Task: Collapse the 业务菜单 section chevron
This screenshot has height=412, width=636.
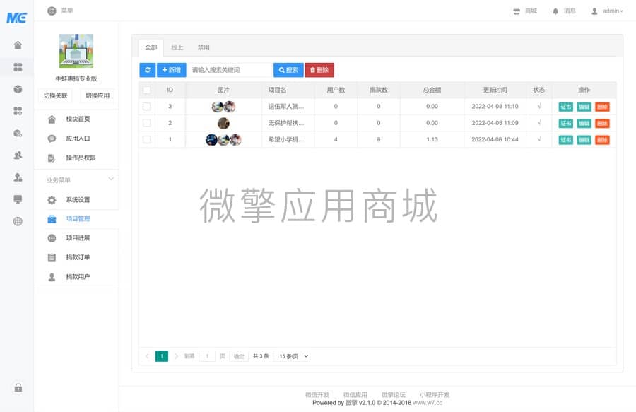Action: pos(111,179)
